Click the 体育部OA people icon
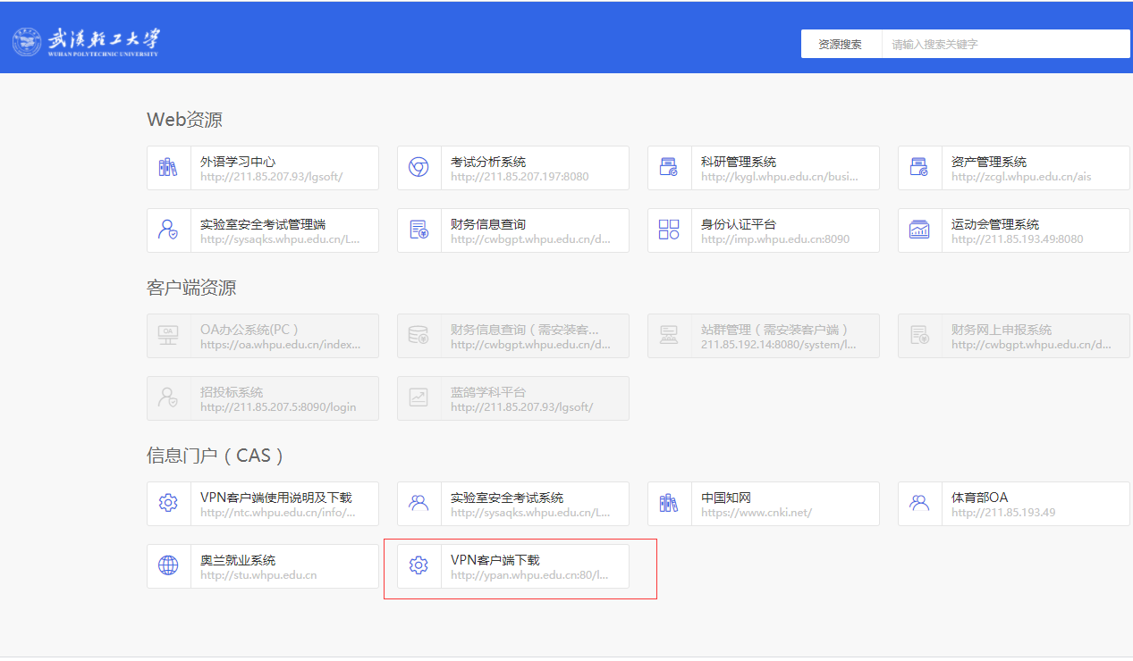The height and width of the screenshot is (661, 1133). pyautogui.click(x=919, y=504)
